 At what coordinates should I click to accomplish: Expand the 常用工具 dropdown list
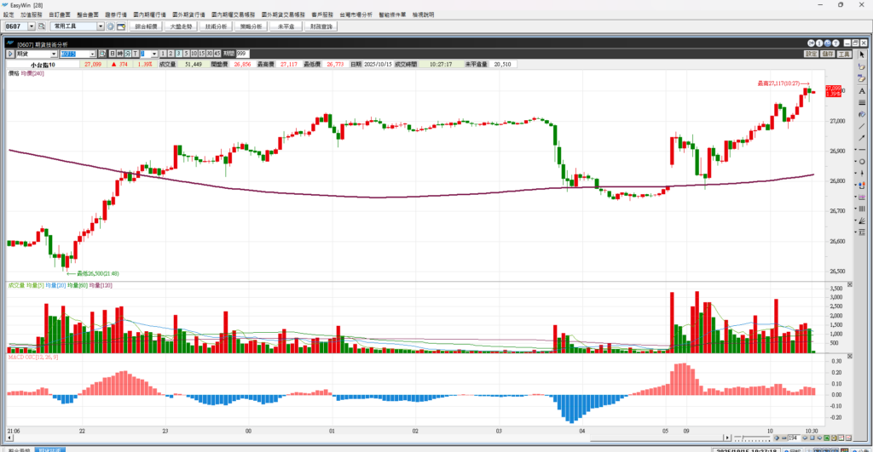pyautogui.click(x=101, y=26)
